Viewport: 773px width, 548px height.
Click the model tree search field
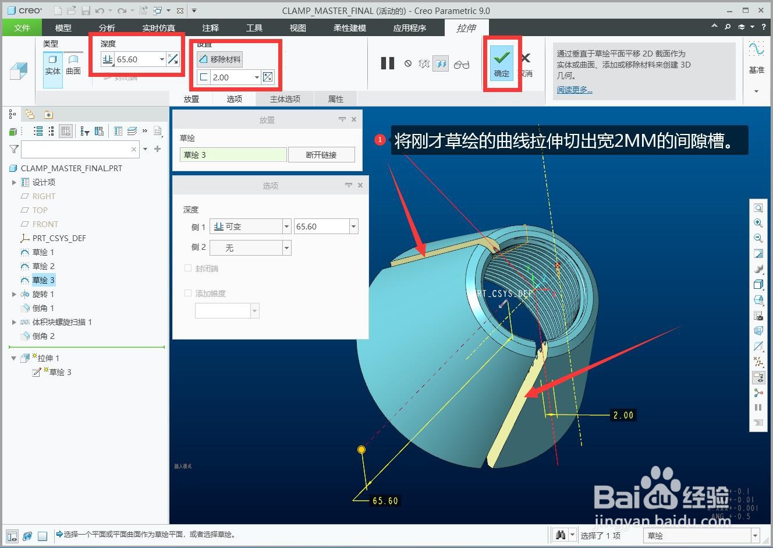pyautogui.click(x=80, y=149)
